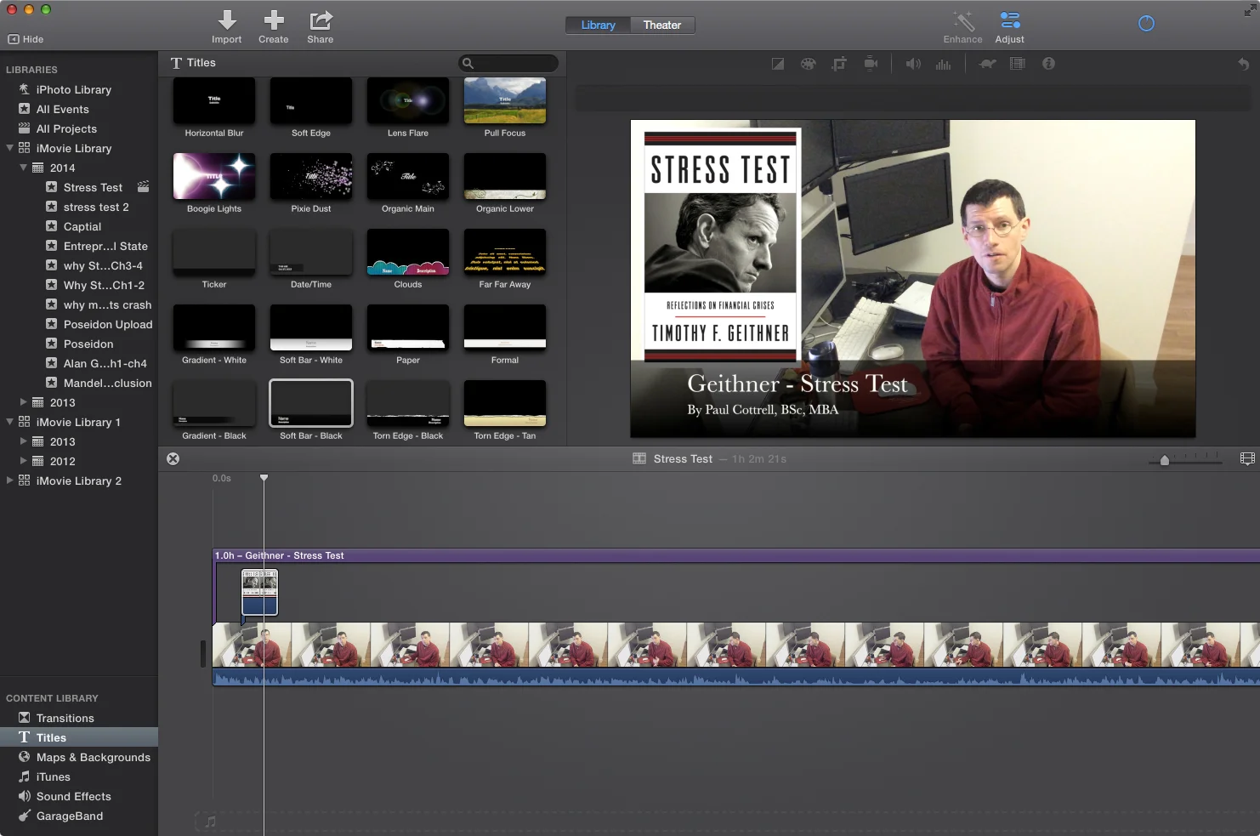The width and height of the screenshot is (1260, 836).
Task: Select the Clouds title
Action: tap(408, 252)
